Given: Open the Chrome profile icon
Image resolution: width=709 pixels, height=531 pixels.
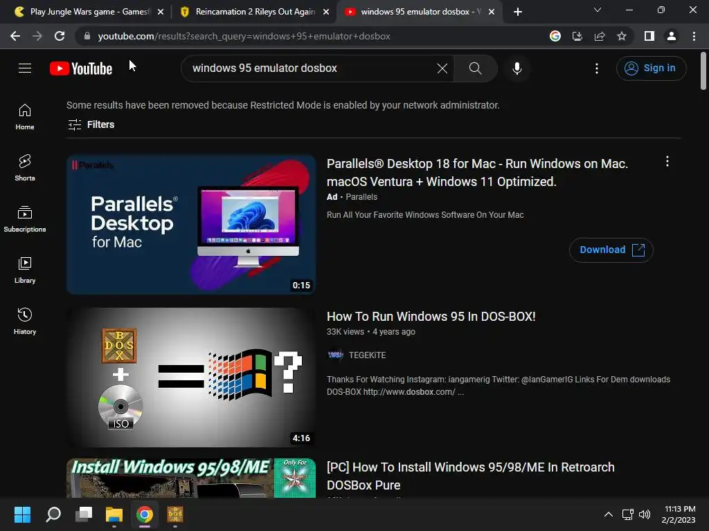Looking at the screenshot, I should point(672,36).
